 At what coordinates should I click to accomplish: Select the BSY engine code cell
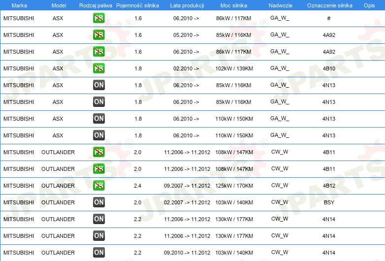click(329, 202)
